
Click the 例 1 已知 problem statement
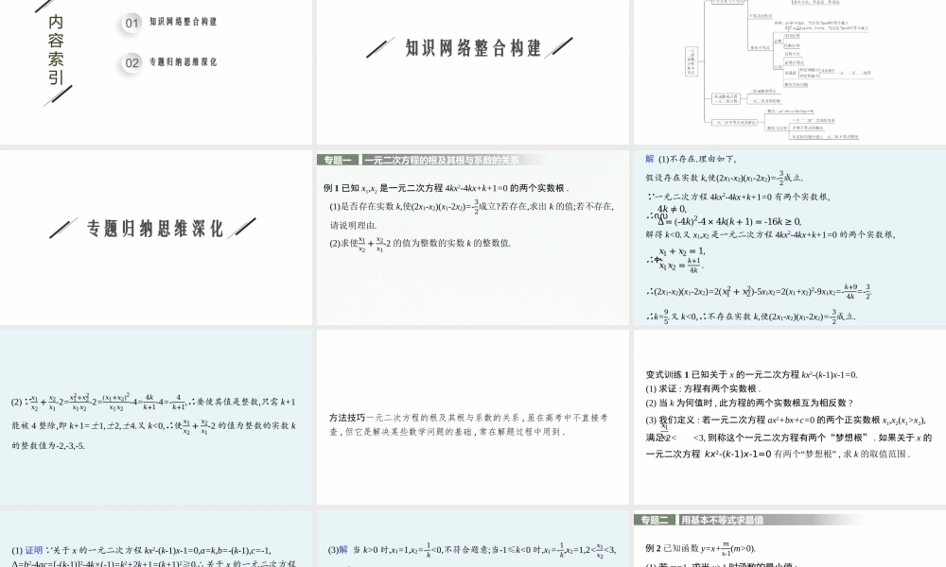446,188
